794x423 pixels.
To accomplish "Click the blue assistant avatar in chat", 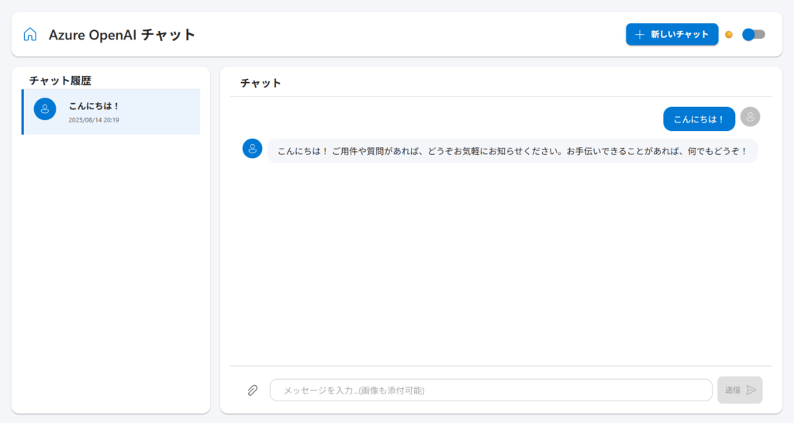I will [x=252, y=148].
